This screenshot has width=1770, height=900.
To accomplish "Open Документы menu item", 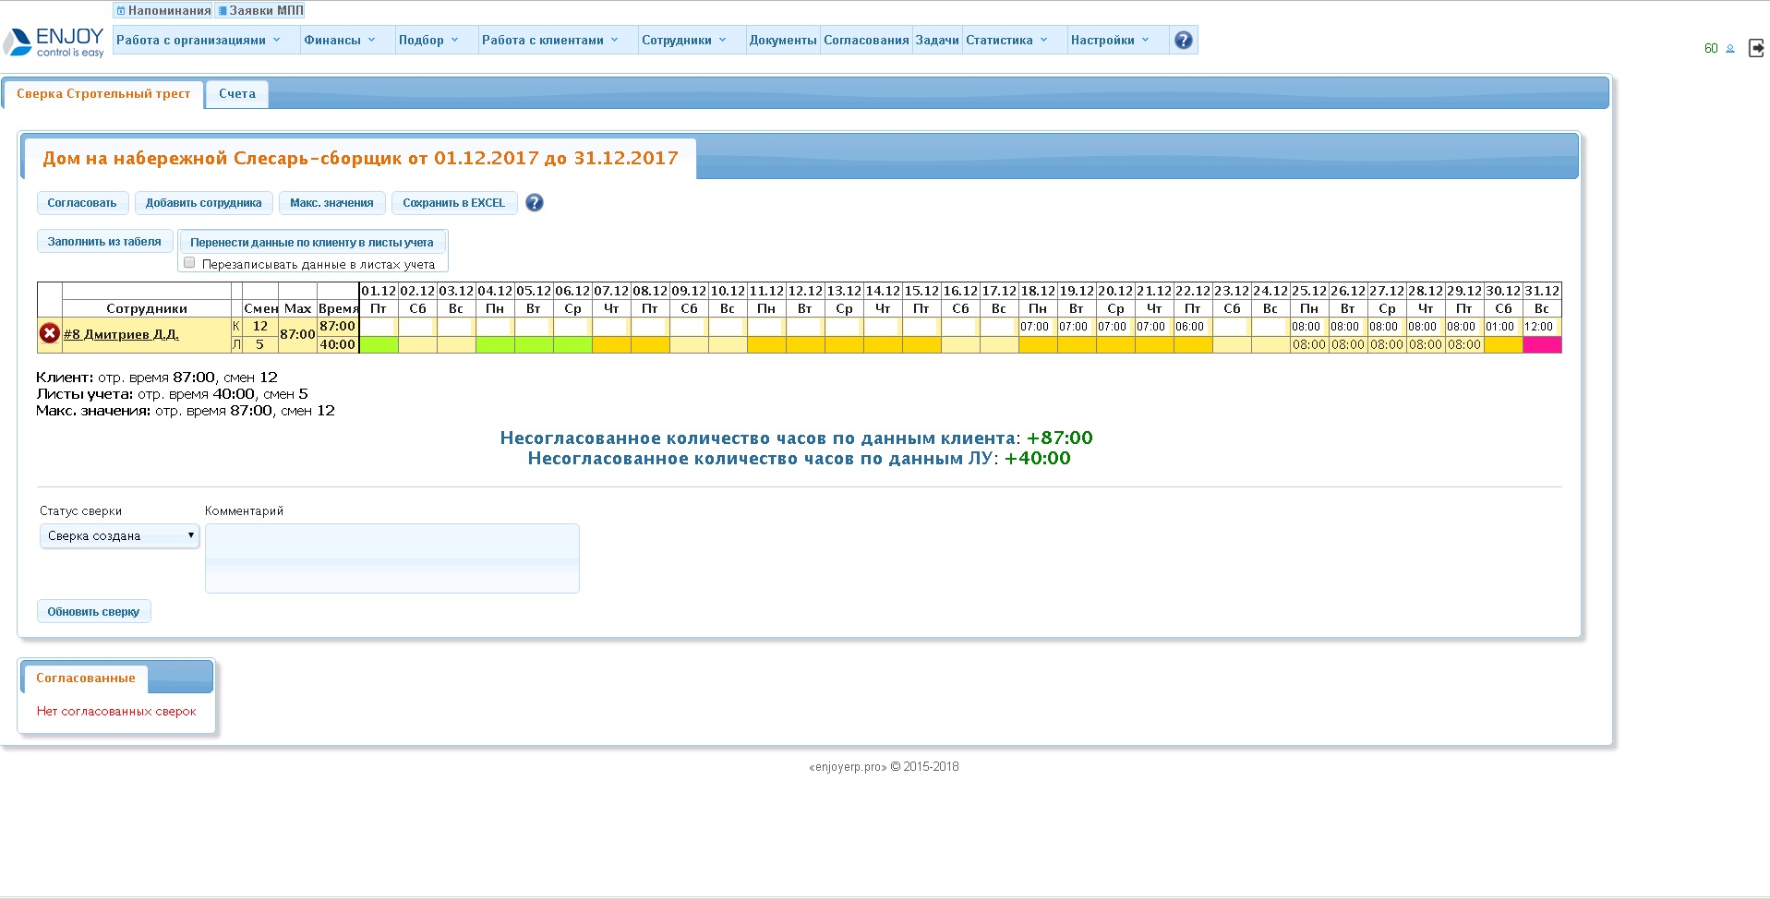I will [783, 40].
